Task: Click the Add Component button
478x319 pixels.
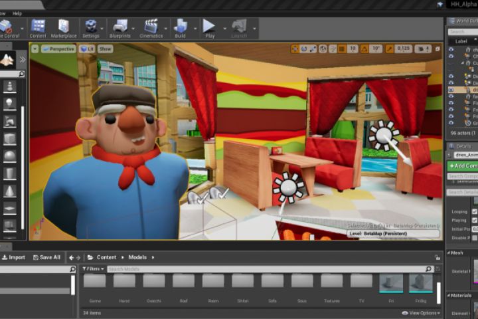Action: pos(463,165)
